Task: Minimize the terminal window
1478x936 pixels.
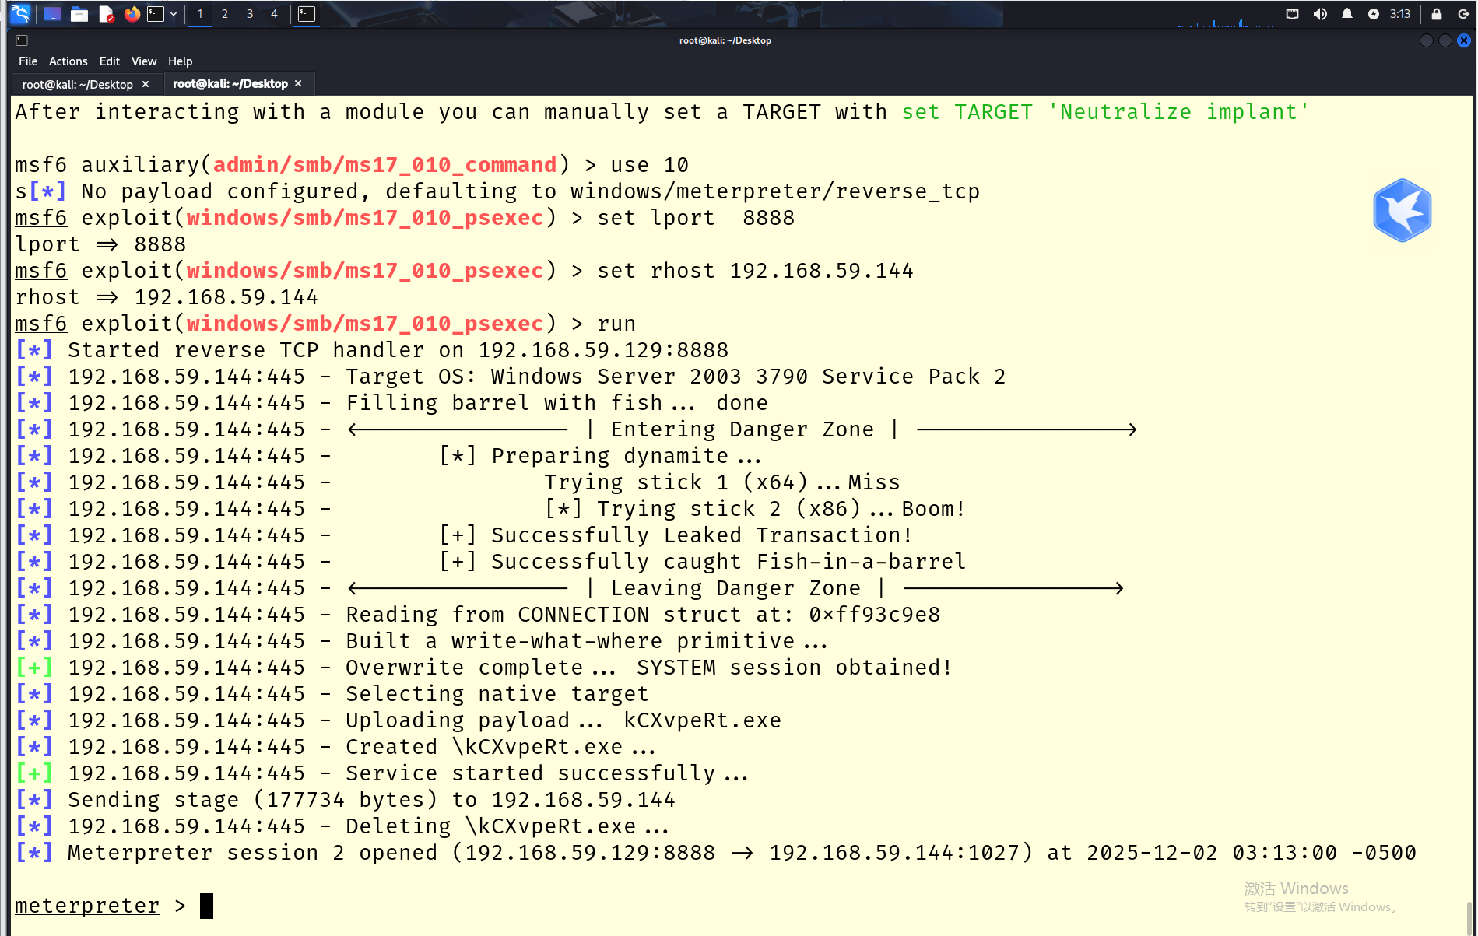Action: click(1427, 40)
